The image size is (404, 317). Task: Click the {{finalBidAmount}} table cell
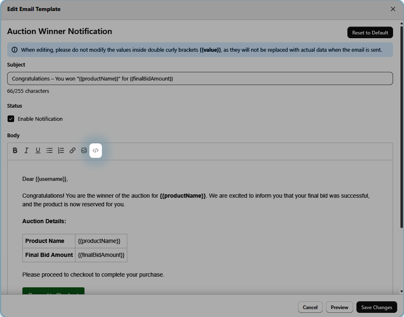(101, 255)
